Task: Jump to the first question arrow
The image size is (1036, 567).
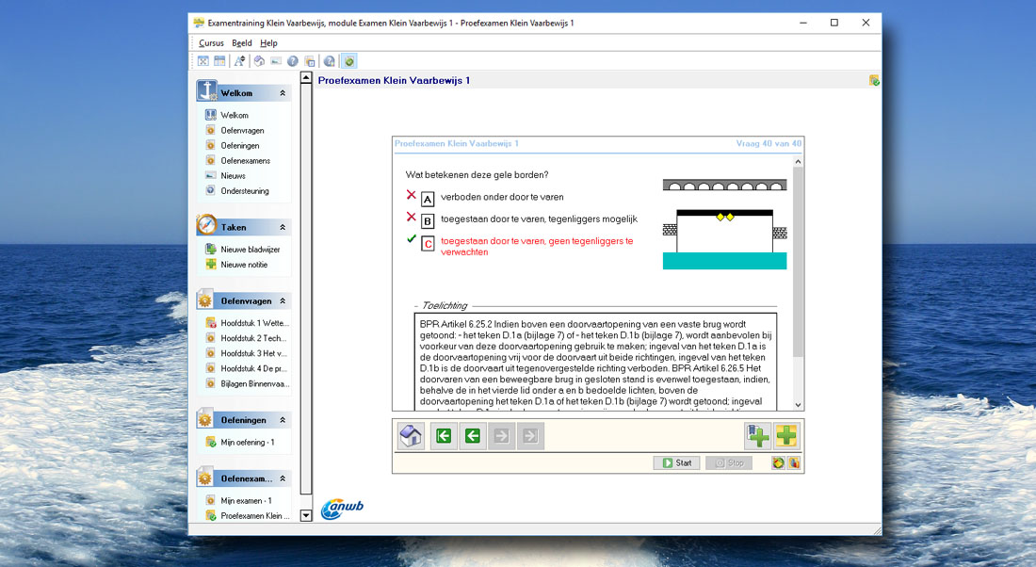Action: coord(443,436)
